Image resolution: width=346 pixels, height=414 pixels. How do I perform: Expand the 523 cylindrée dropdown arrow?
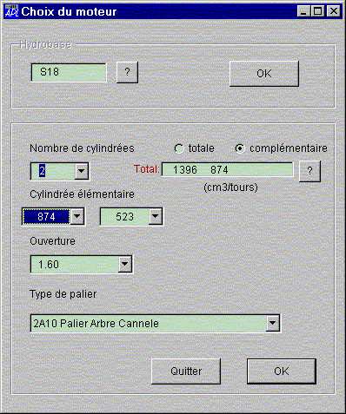156,216
